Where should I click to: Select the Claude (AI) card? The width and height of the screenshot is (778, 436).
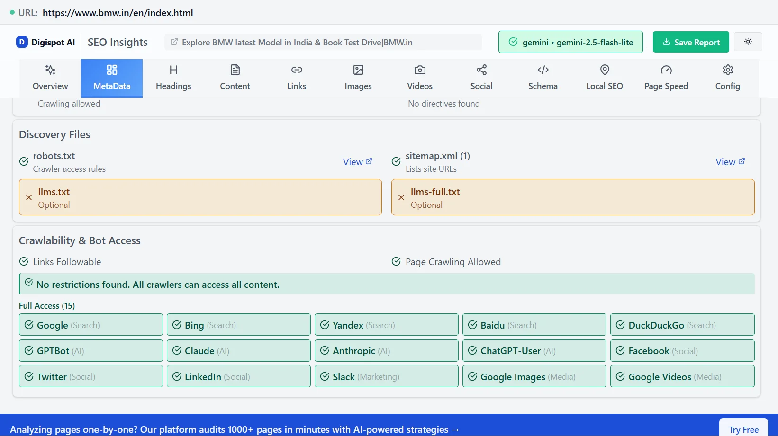point(239,351)
